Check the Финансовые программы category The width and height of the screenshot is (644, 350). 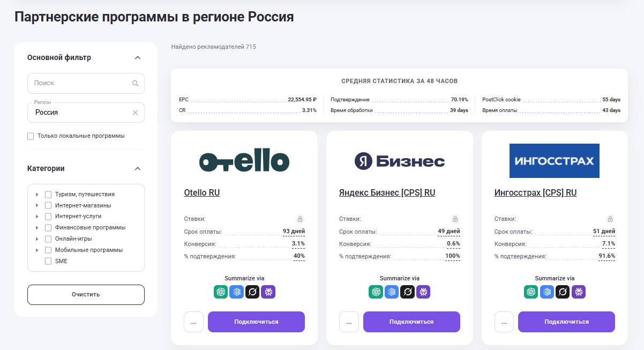pos(48,227)
